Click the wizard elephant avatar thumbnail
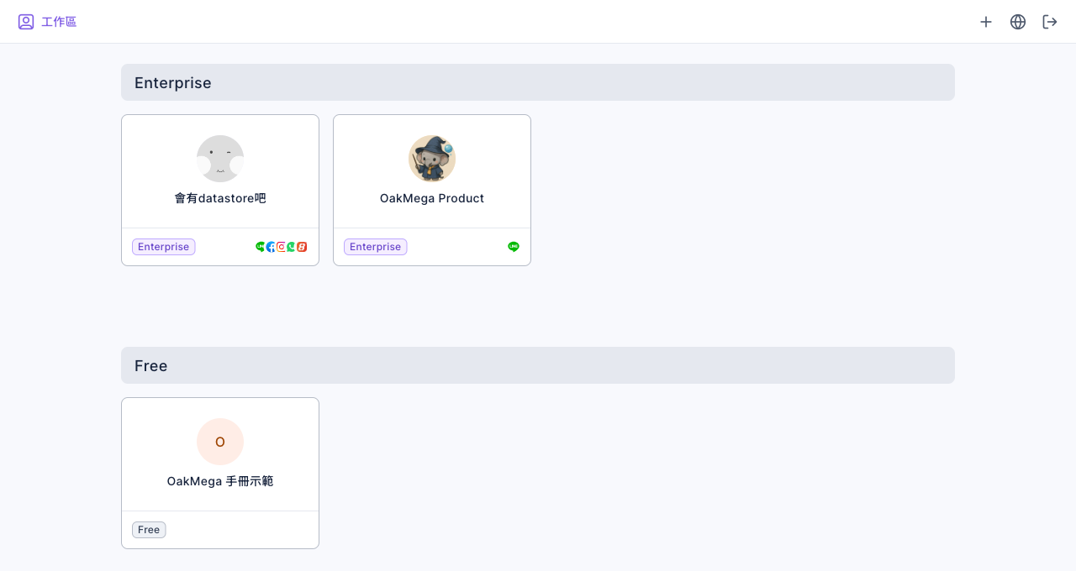 (432, 159)
